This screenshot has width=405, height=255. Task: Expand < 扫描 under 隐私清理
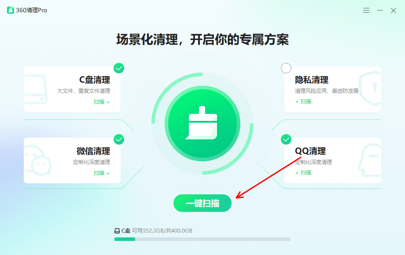click(x=303, y=101)
